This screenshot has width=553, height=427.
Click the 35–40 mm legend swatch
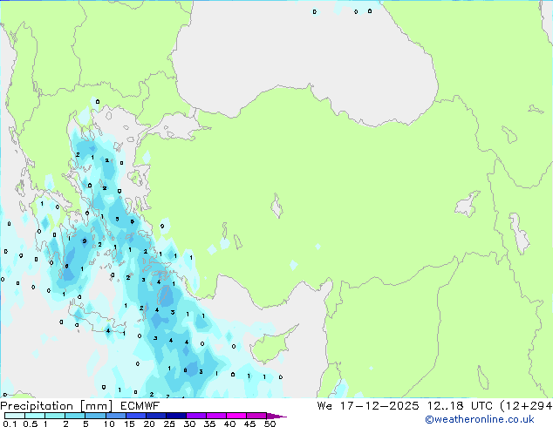216,416
